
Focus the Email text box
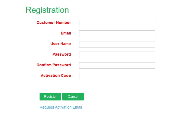click(x=117, y=34)
